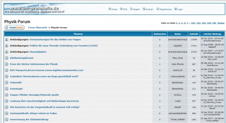Click the FAQ icon in the header
The image size is (226, 123).
[121, 9]
